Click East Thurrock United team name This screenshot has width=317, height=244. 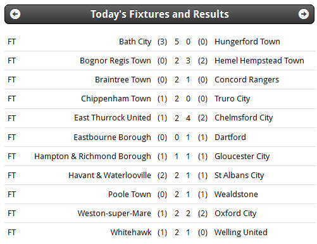pos(113,118)
